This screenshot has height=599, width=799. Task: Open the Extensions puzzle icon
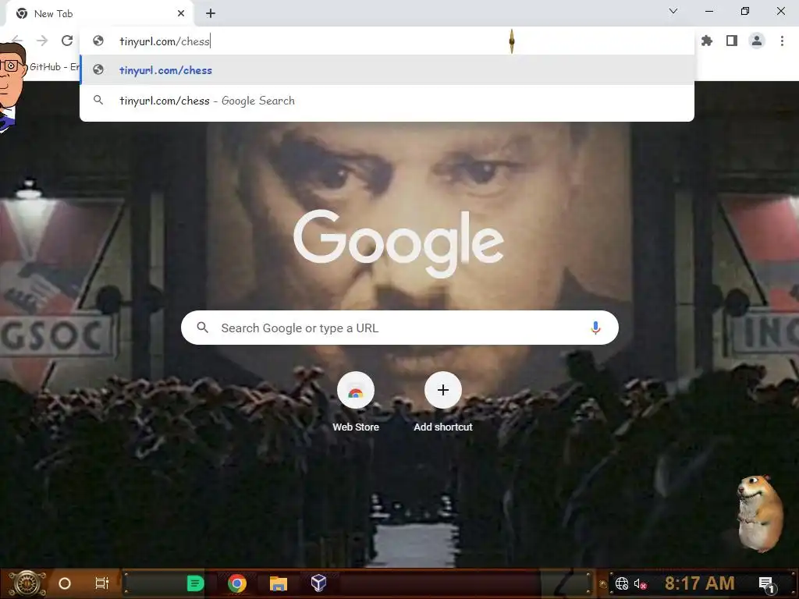[x=707, y=41]
